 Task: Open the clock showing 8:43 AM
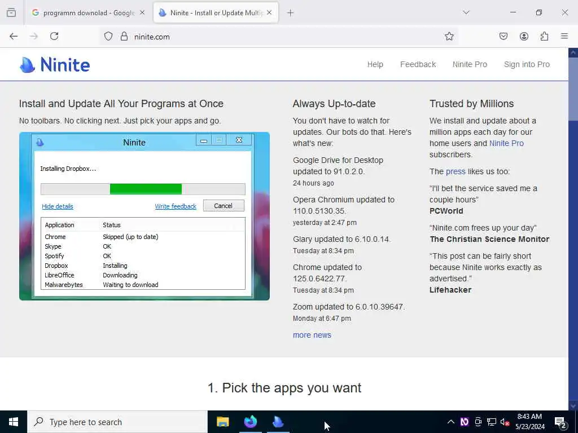[x=529, y=422]
